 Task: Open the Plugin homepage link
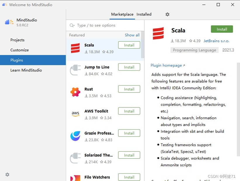[x=166, y=65]
